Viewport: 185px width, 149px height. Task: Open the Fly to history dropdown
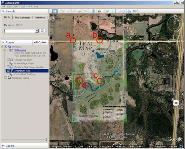(x=37, y=31)
